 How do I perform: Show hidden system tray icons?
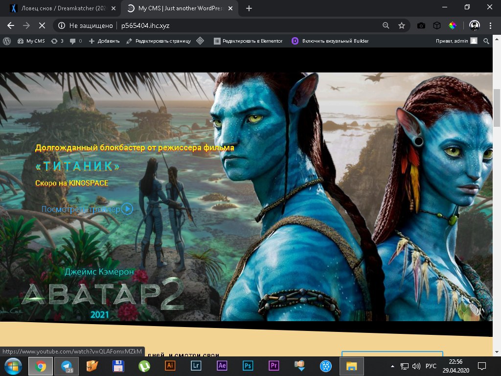tap(393, 366)
